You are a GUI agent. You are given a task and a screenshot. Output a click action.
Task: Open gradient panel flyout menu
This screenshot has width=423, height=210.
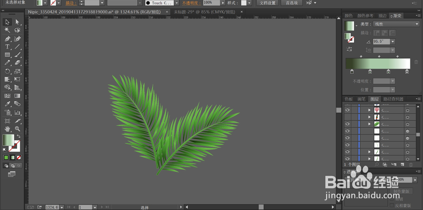coord(419,16)
